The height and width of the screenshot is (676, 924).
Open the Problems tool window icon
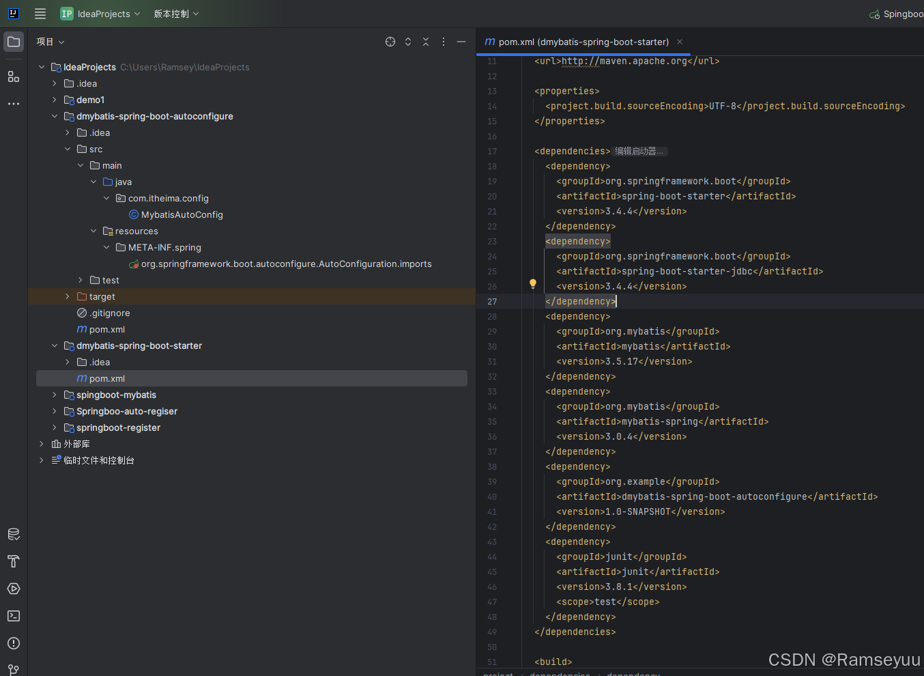[x=14, y=643]
